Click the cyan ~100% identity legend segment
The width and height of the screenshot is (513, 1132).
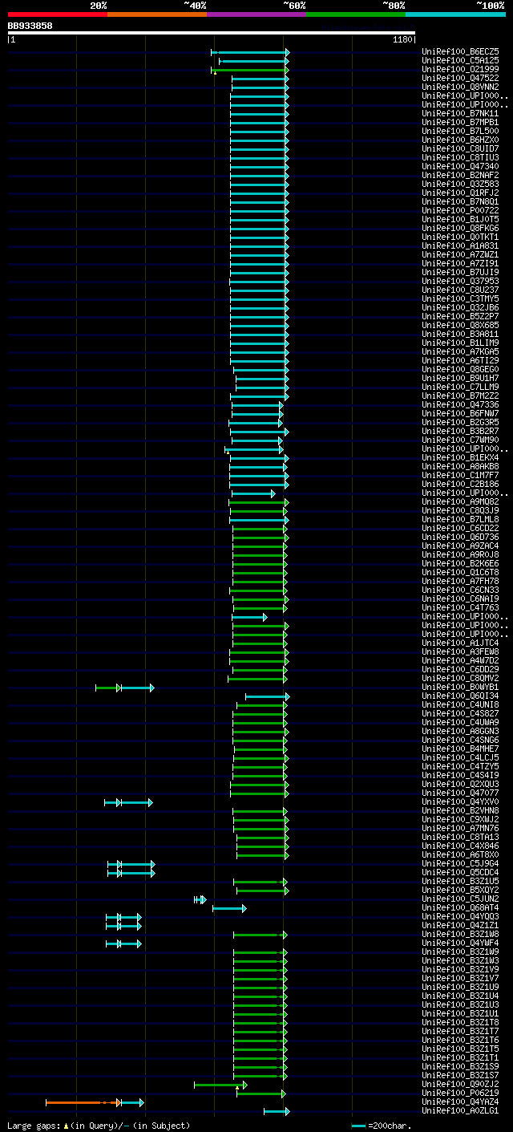(455, 14)
